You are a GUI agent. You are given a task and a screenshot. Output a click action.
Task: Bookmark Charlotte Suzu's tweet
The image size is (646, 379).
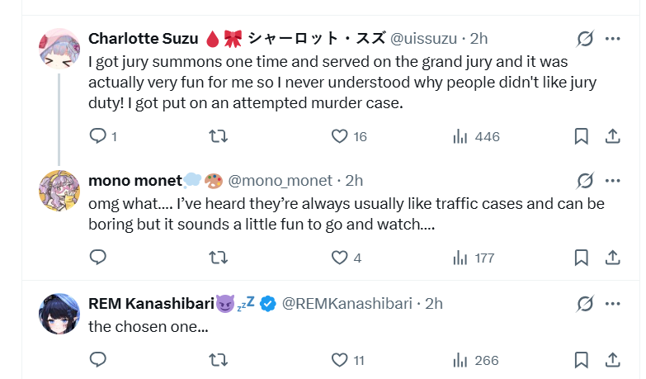582,136
